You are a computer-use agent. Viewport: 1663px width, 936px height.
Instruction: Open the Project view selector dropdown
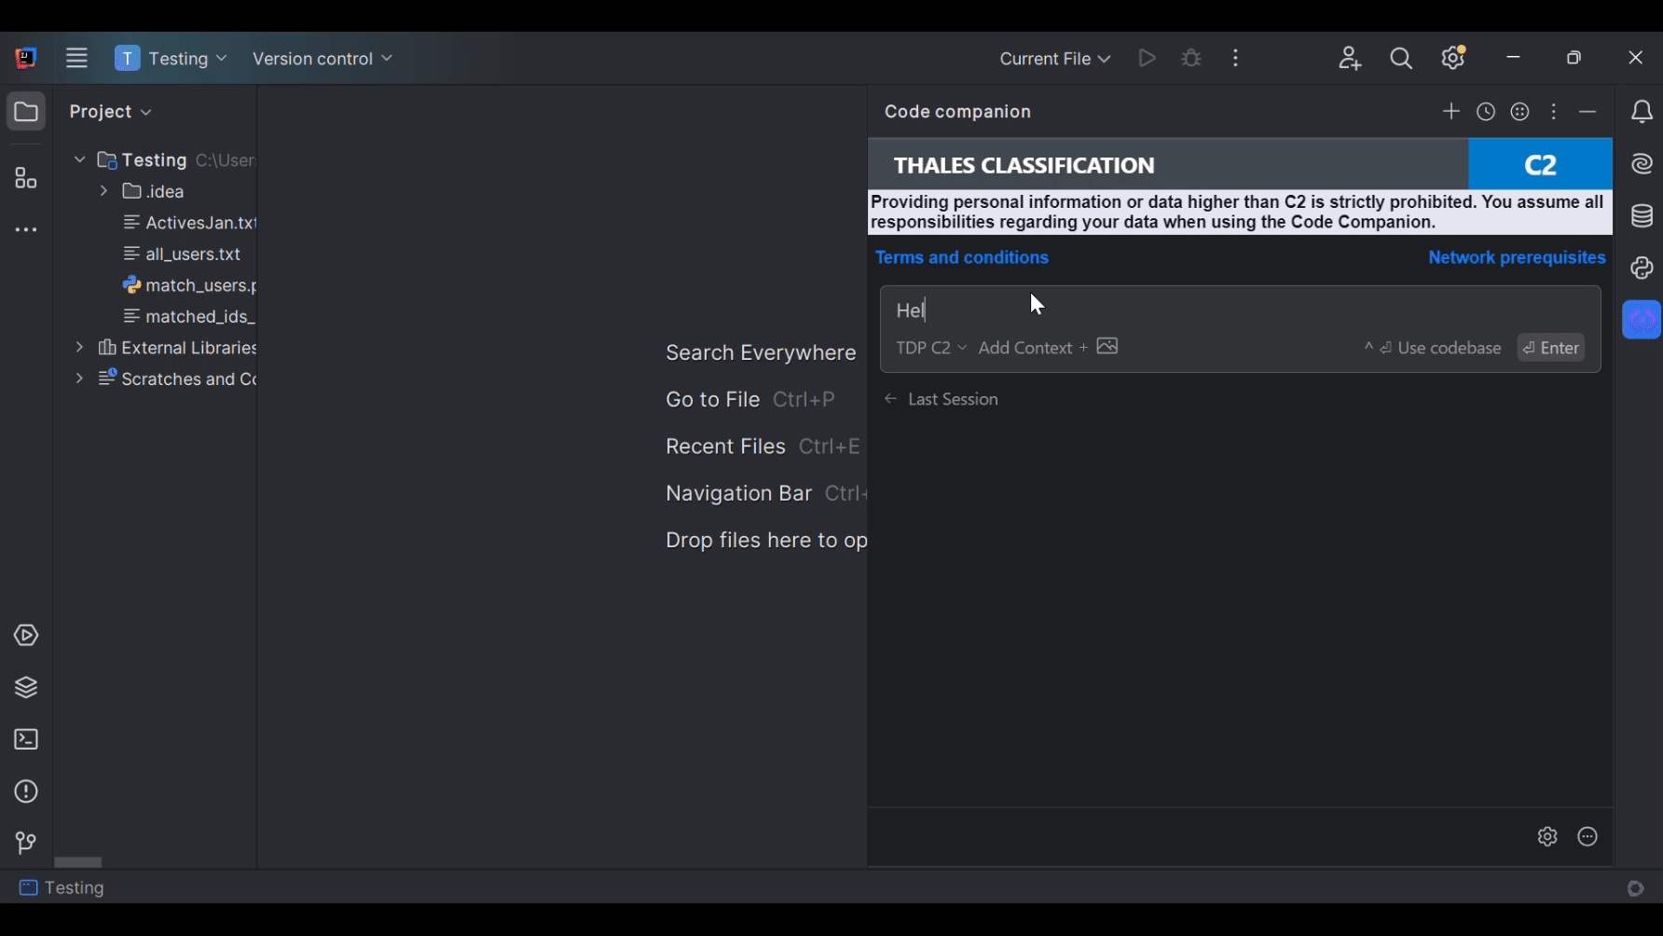coord(110,112)
